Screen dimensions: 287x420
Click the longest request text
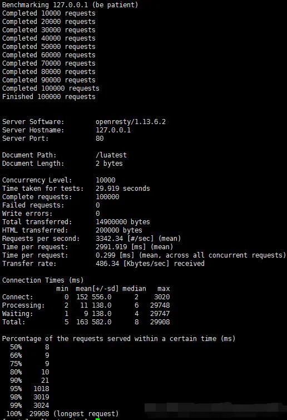tap(86, 414)
